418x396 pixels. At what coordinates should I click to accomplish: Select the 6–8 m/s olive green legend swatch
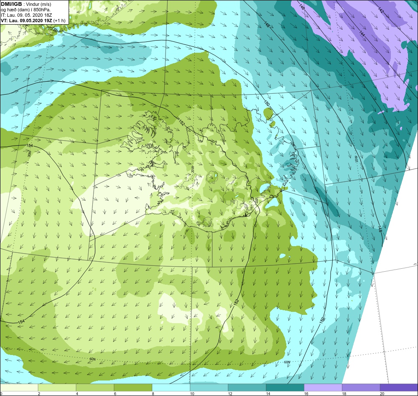pyautogui.click(x=133, y=387)
